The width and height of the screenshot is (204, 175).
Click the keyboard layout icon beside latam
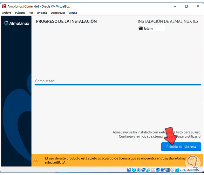[x=141, y=28]
